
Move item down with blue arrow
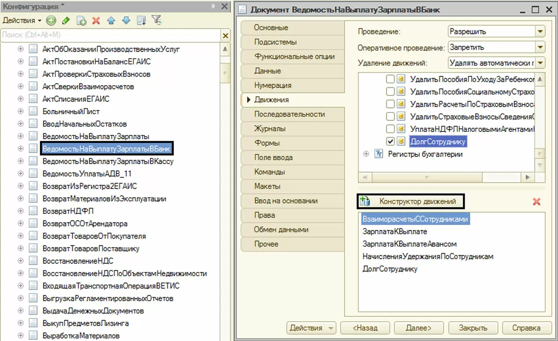click(126, 20)
